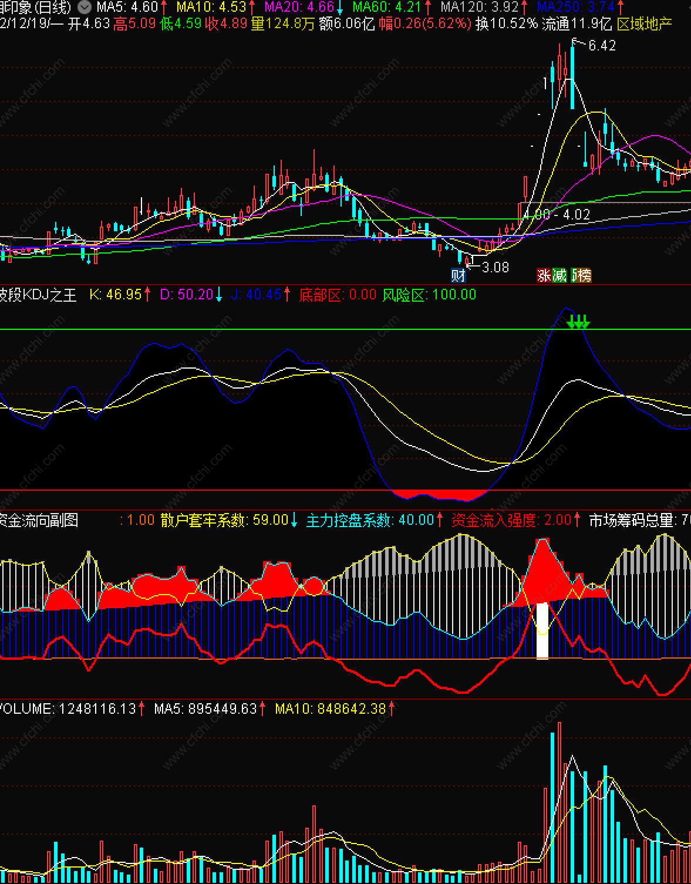The image size is (691, 884).
Task: Click the 额6.06亿 amount value
Action: 346,23
